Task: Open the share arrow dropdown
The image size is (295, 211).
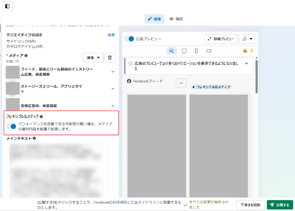Action: 248,39
